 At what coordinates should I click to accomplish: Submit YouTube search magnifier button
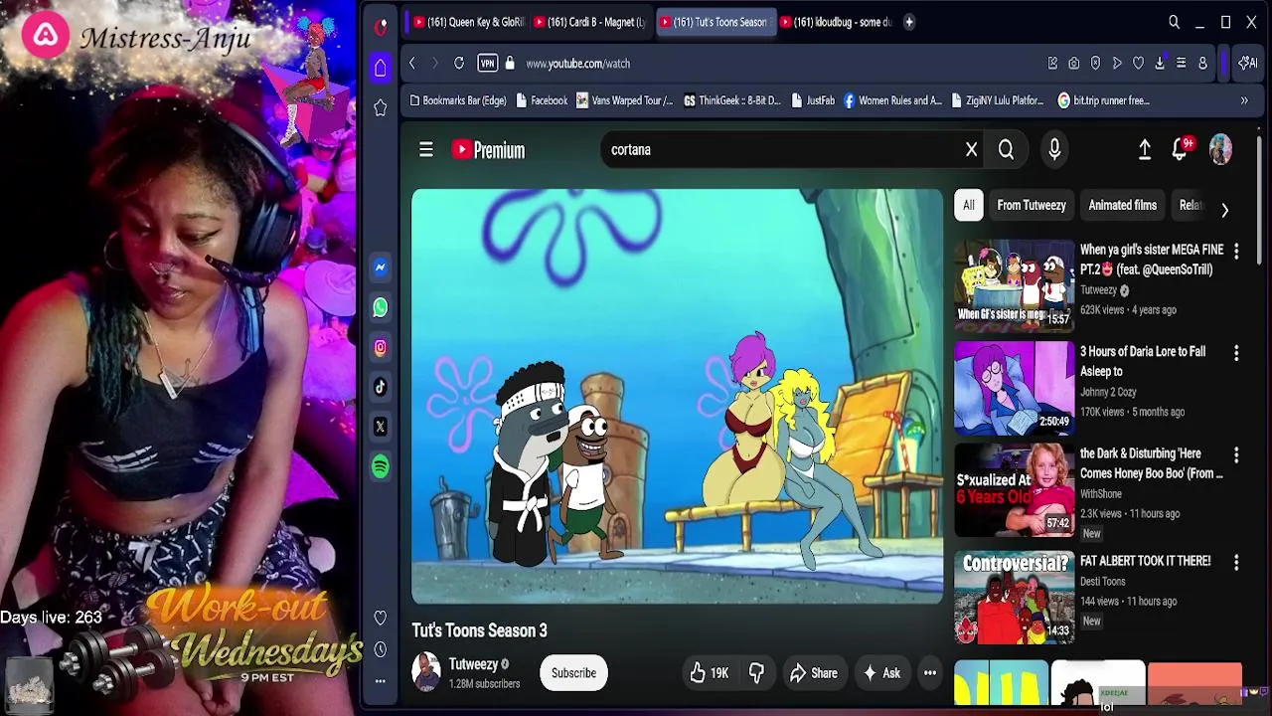(1007, 150)
